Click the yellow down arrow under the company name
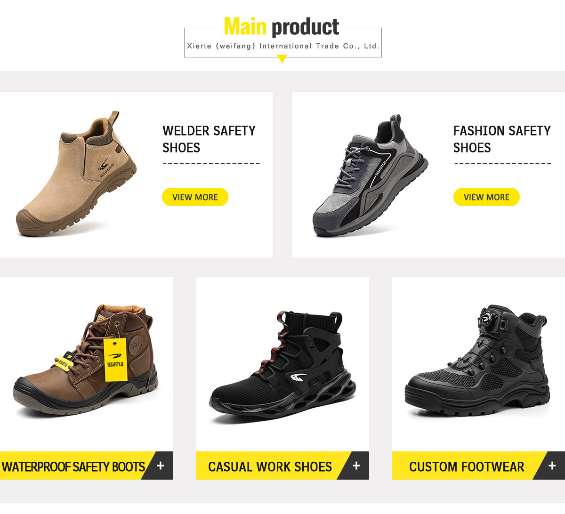The width and height of the screenshot is (565, 514). [282, 59]
